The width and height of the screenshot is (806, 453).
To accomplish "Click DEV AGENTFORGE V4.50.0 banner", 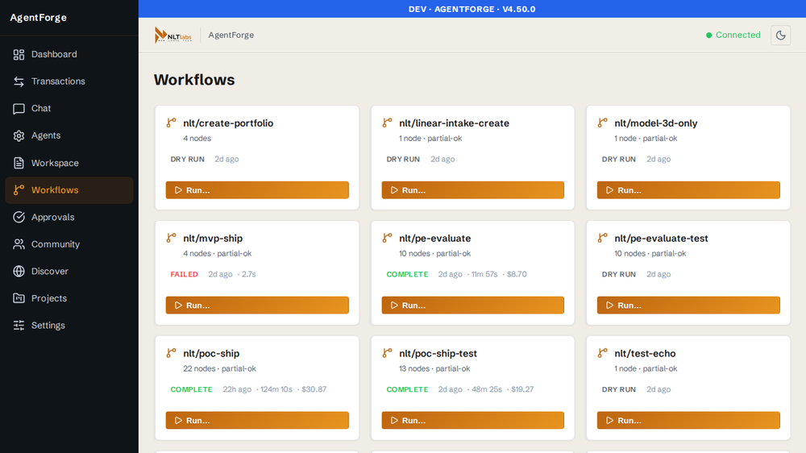I will pyautogui.click(x=472, y=9).
